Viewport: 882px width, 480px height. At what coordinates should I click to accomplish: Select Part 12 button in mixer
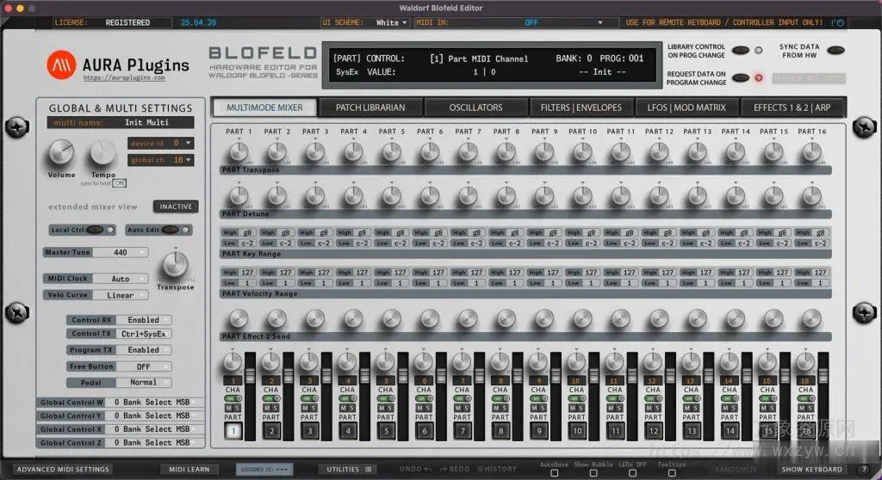point(653,431)
